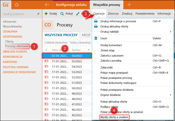Screen dimensions: 175x121
Task: Open Procesy ofertowe in sidebar
Action: pyautogui.click(x=17, y=46)
